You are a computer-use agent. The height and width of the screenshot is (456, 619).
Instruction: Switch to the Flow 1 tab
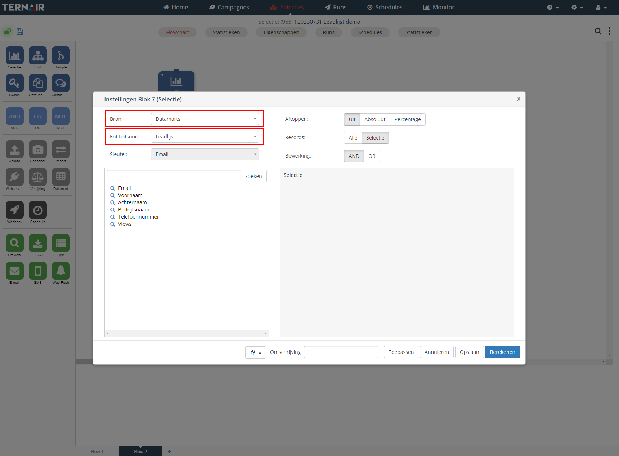pos(97,451)
